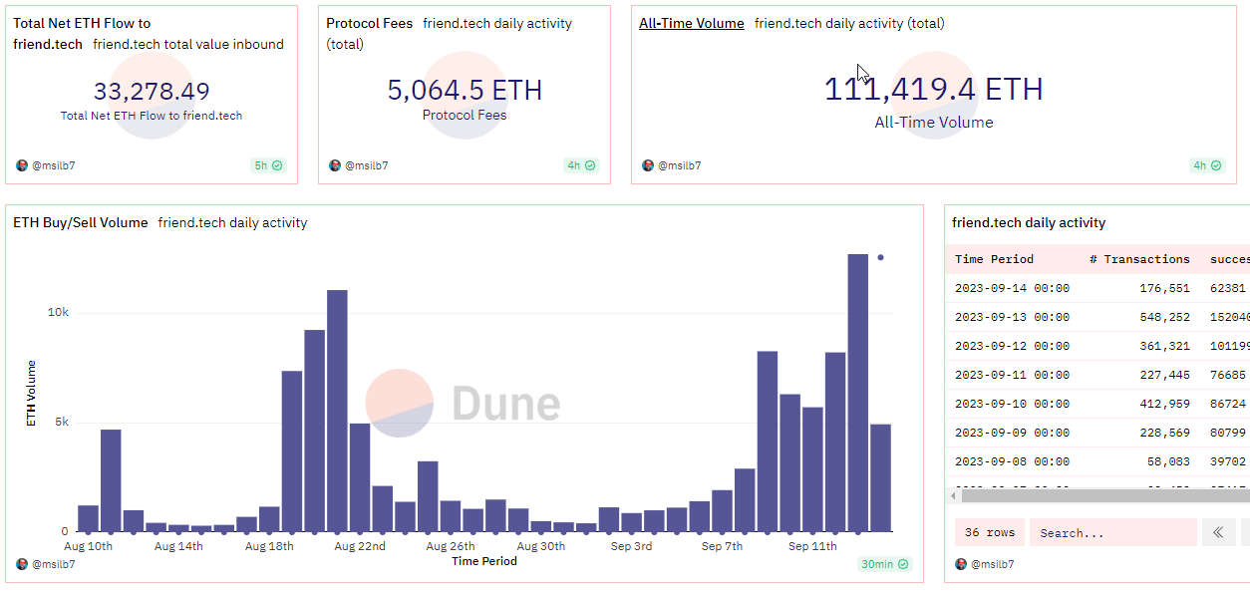Focus the table Search field
This screenshot has height=593, width=1250.
tap(1112, 532)
